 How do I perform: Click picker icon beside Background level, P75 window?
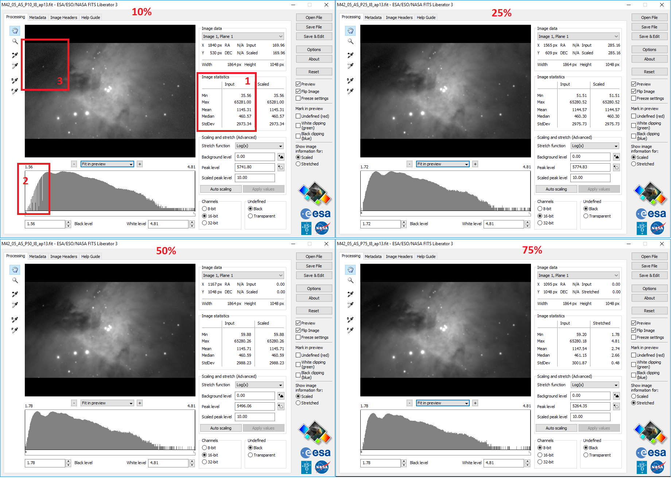[x=616, y=396]
